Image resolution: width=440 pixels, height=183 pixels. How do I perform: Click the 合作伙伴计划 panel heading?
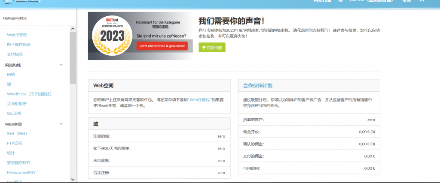point(257,85)
